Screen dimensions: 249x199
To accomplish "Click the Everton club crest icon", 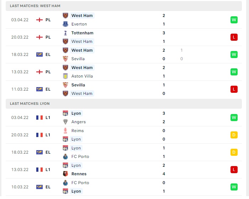I will tap(65, 24).
